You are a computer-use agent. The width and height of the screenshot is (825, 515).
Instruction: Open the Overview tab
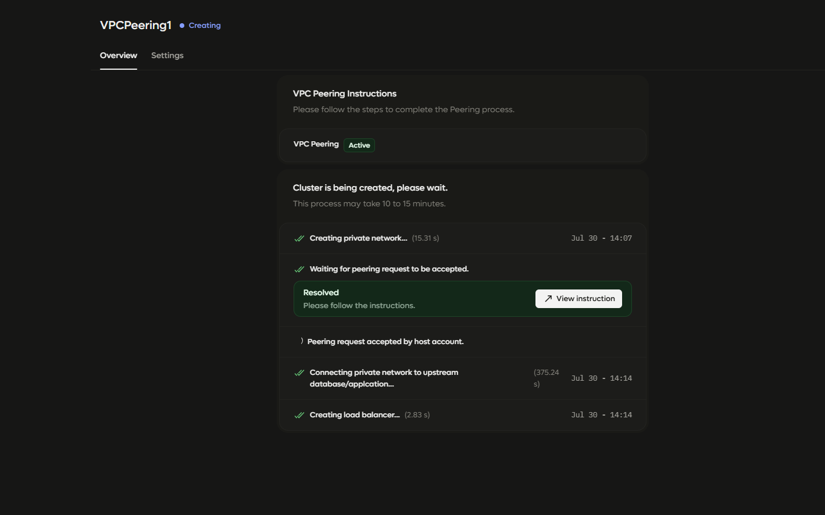pyautogui.click(x=119, y=55)
